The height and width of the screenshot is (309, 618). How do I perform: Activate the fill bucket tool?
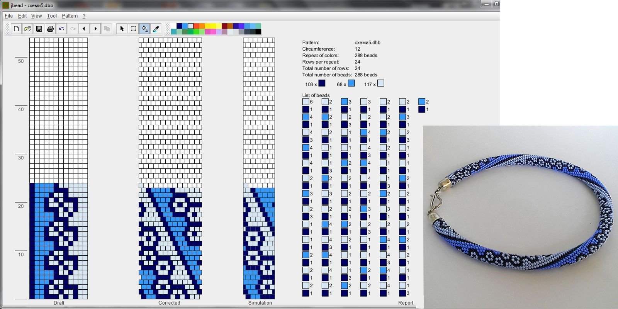pyautogui.click(x=144, y=29)
